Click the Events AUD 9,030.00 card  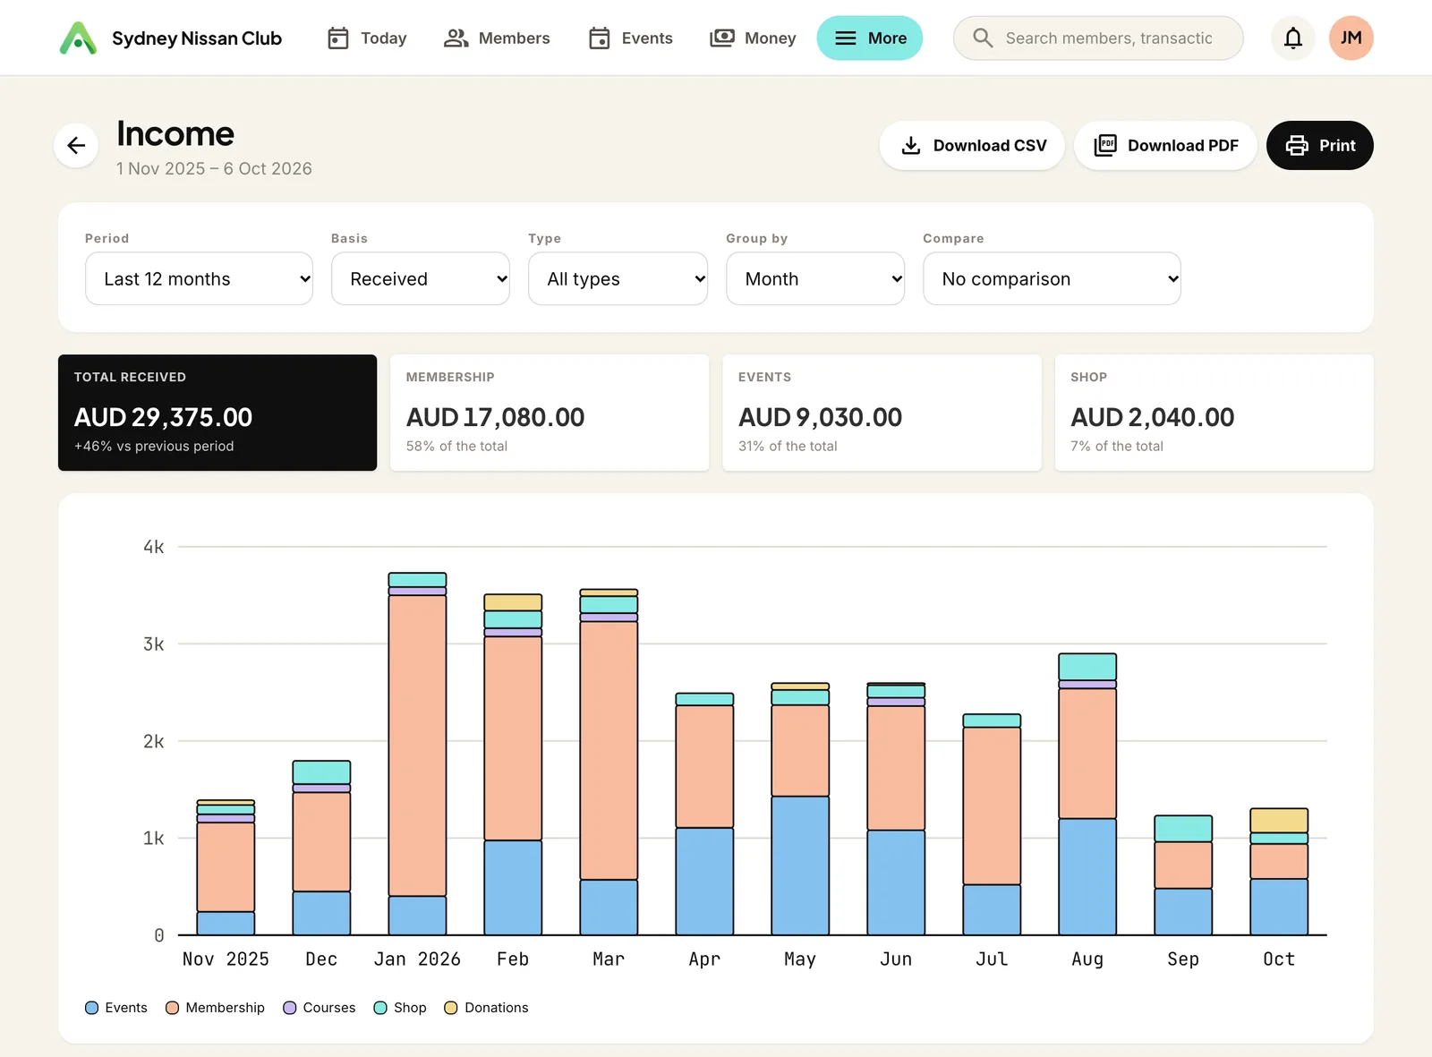coord(882,413)
